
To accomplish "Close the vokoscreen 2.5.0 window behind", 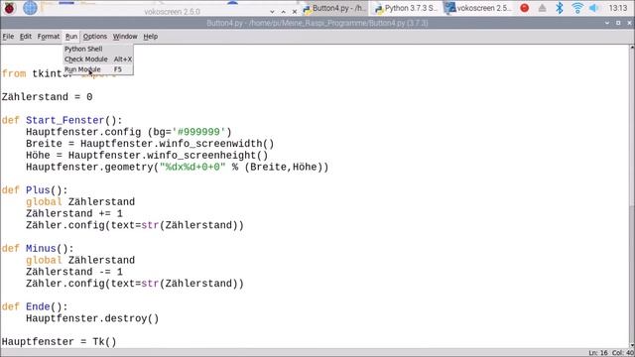I will pos(295,11).
